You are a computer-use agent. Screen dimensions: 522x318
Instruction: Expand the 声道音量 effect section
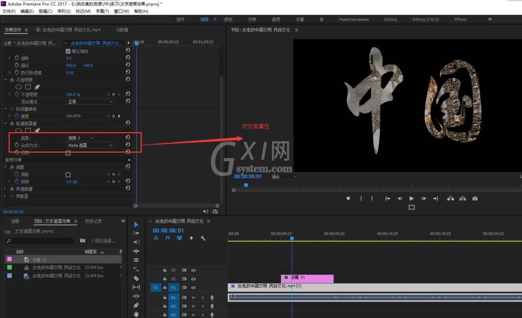[x=5, y=189]
